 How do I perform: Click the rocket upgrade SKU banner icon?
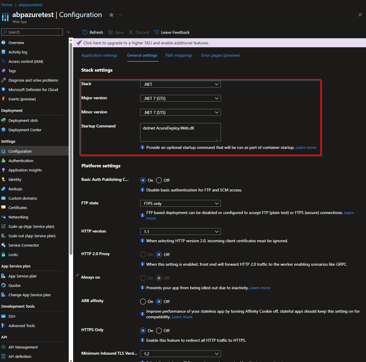[x=79, y=43]
